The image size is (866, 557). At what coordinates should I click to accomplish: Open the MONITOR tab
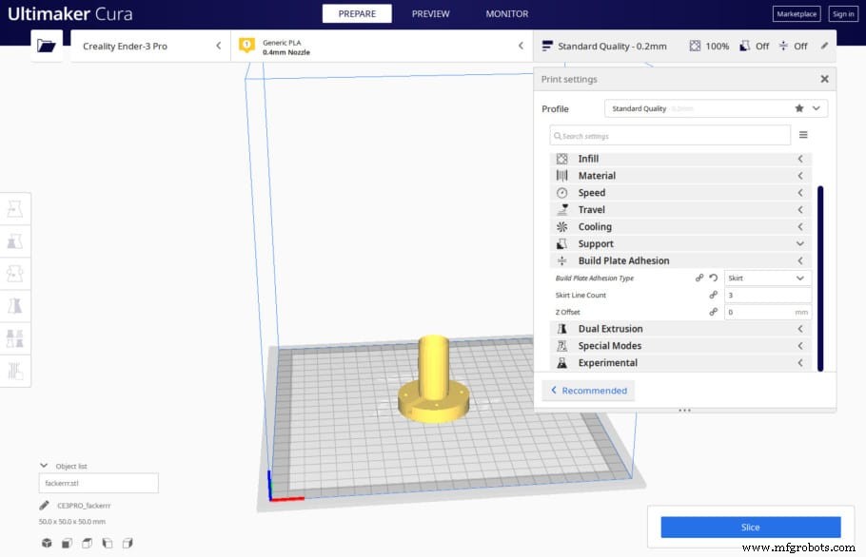[x=505, y=13]
